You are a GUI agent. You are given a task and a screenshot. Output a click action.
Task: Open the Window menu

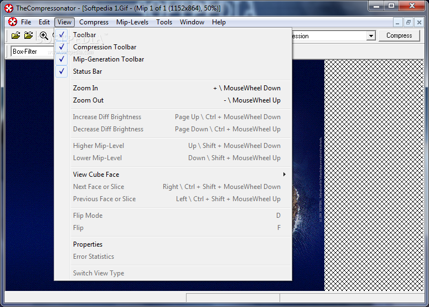pos(192,22)
